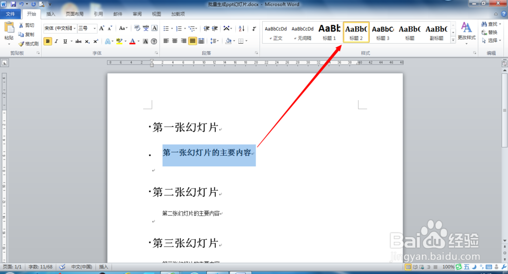Viewport: 508px width, 274px height.
Task: Select the Format Painter (格式刷) tool
Action: tap(28, 43)
